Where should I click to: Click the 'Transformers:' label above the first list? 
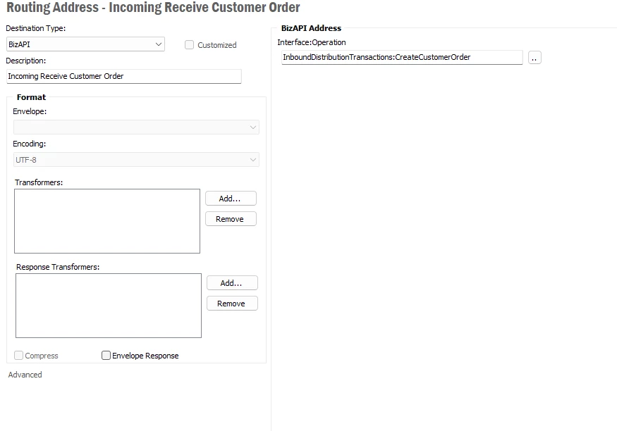pyautogui.click(x=39, y=182)
